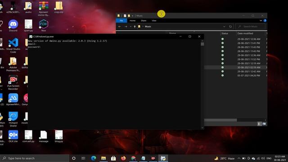Open File Explorer from the taskbar
Viewport: 288px width, 162px height.
(x=103, y=158)
